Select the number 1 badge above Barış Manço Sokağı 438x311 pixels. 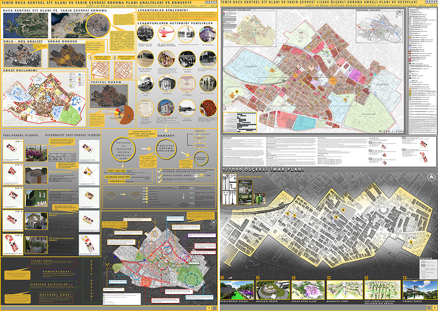click(x=223, y=277)
